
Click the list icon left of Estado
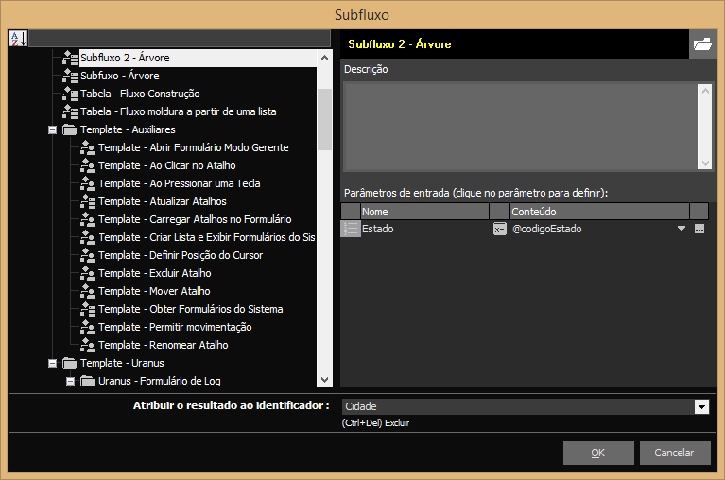[x=351, y=229]
